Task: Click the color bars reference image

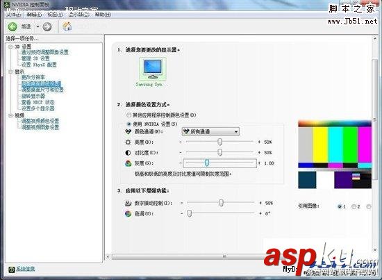Action: click(335, 154)
